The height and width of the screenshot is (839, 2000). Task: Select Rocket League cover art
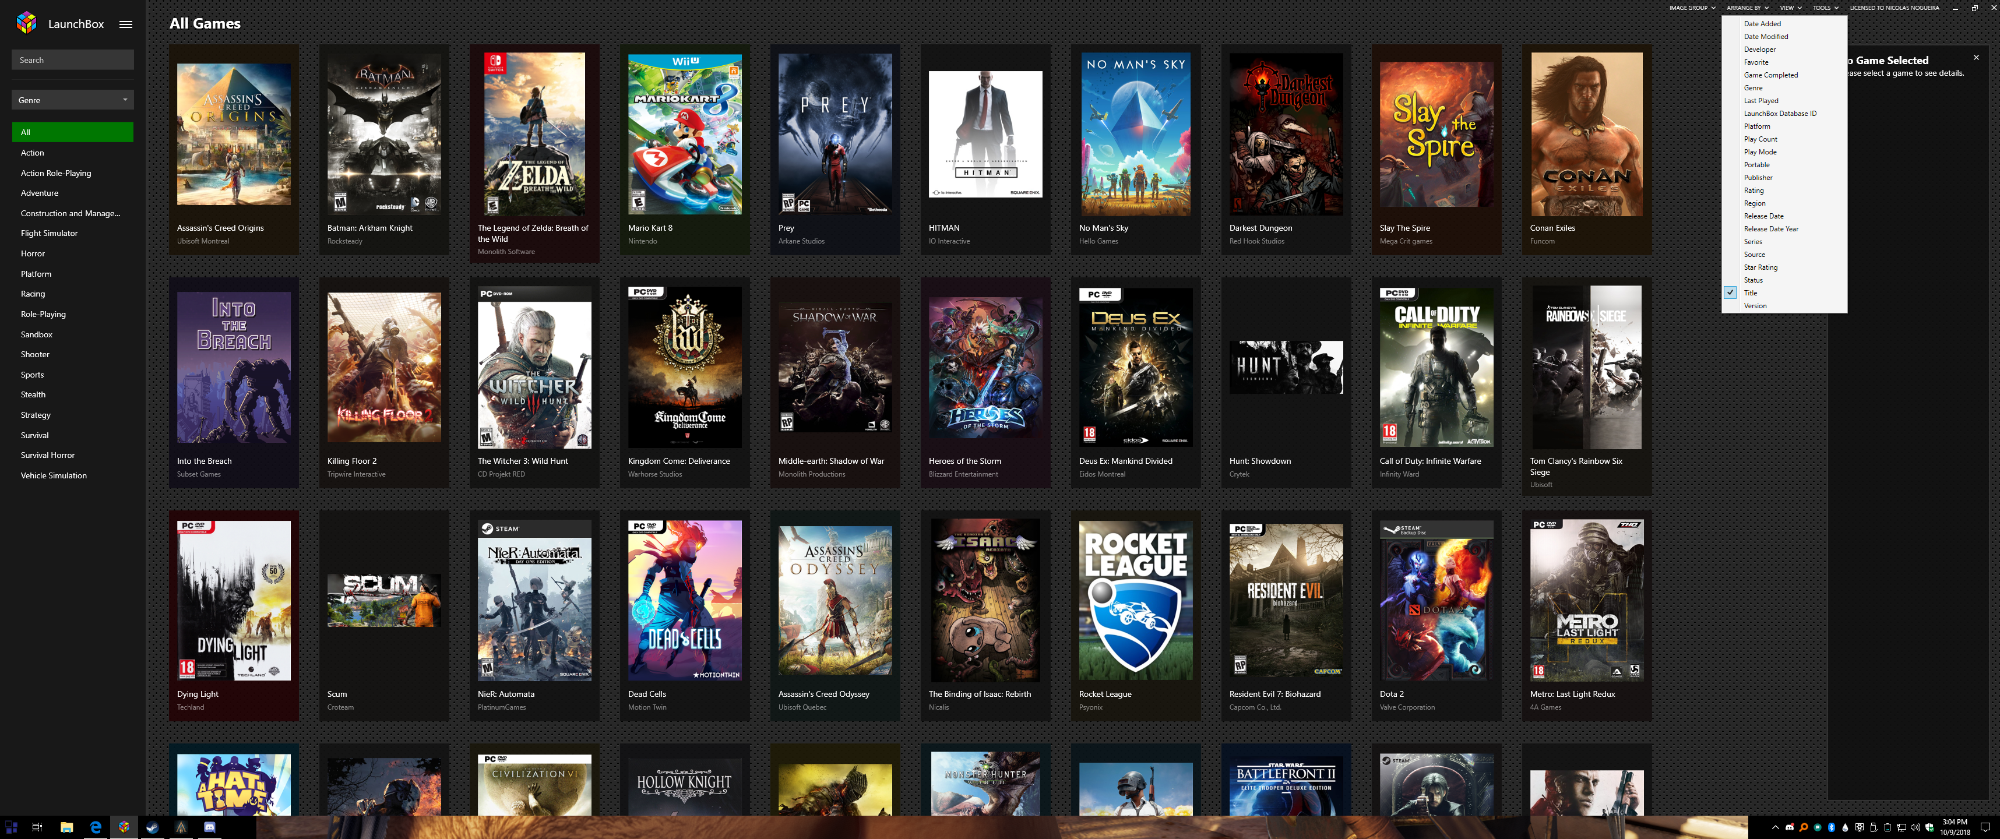1136,601
